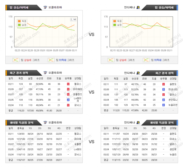Click the Oklahoma team logo above trend chart
The image size is (183, 167).
tap(46, 7)
